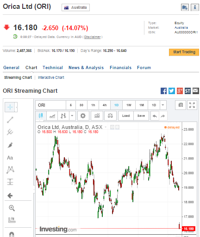Share chart on StockTwits
Viewport: 200px width, 237px height.
tap(187, 91)
